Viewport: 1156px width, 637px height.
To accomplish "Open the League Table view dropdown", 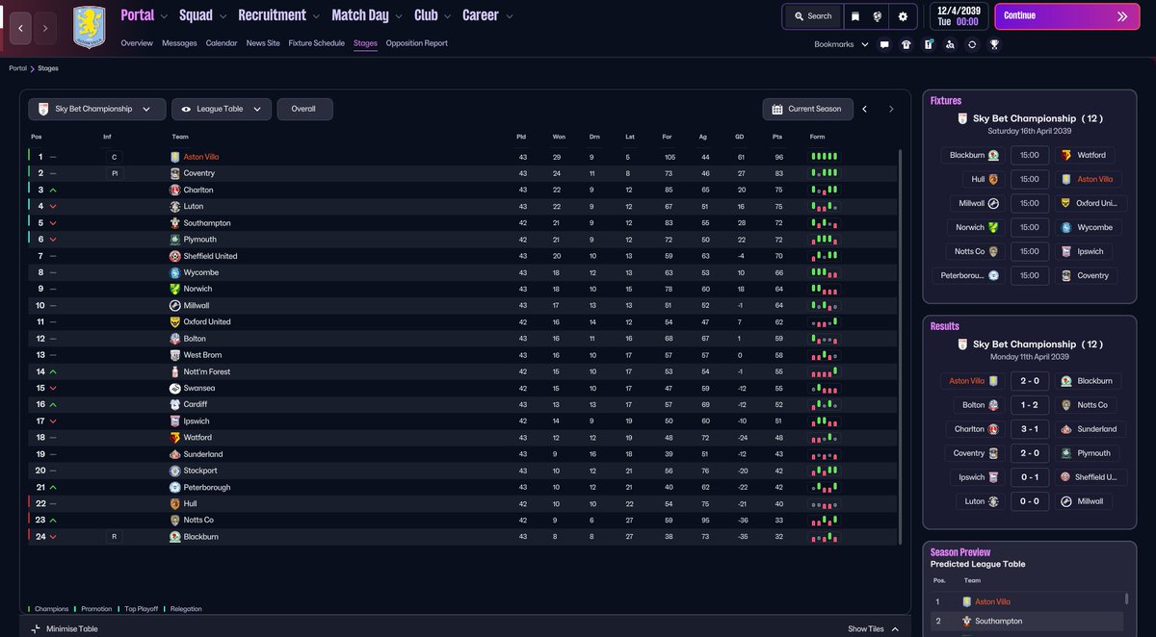I will (x=221, y=110).
